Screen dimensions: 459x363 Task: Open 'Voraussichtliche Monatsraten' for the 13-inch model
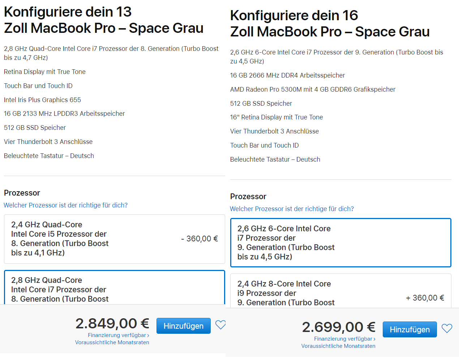(x=112, y=342)
